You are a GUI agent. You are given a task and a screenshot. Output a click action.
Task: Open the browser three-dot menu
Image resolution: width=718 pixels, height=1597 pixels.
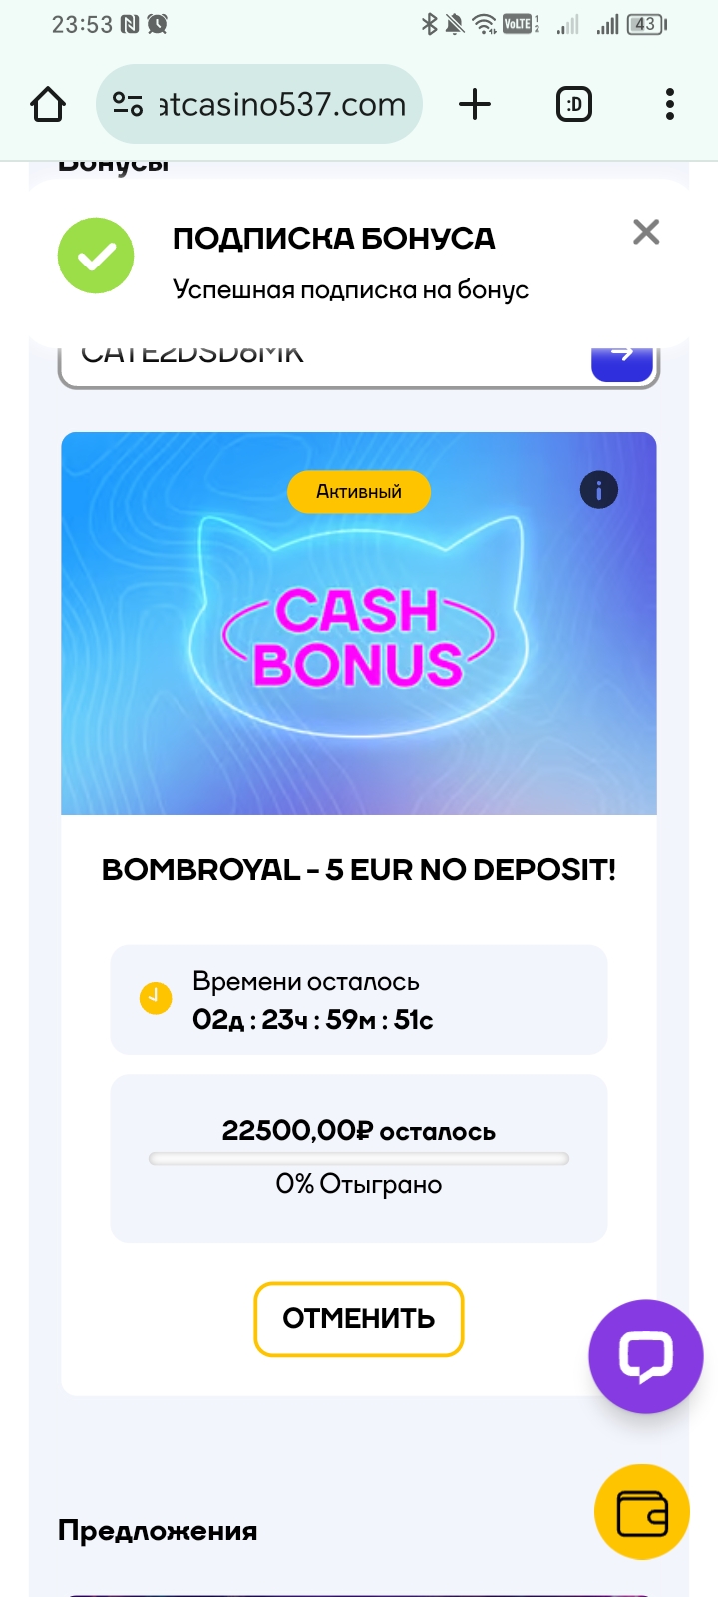point(670,104)
